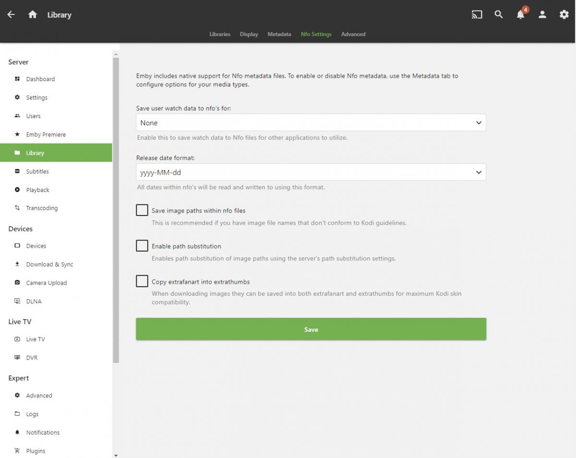This screenshot has width=576, height=458.
Task: Open the Save user watch data dropdown
Action: pyautogui.click(x=311, y=122)
